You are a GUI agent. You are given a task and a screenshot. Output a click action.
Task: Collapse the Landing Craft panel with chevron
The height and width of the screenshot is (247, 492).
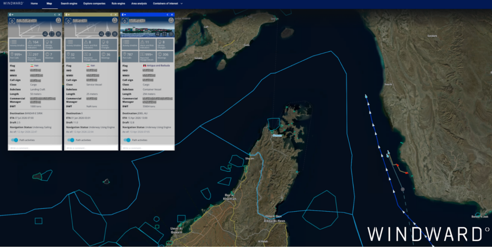(x=55, y=14)
